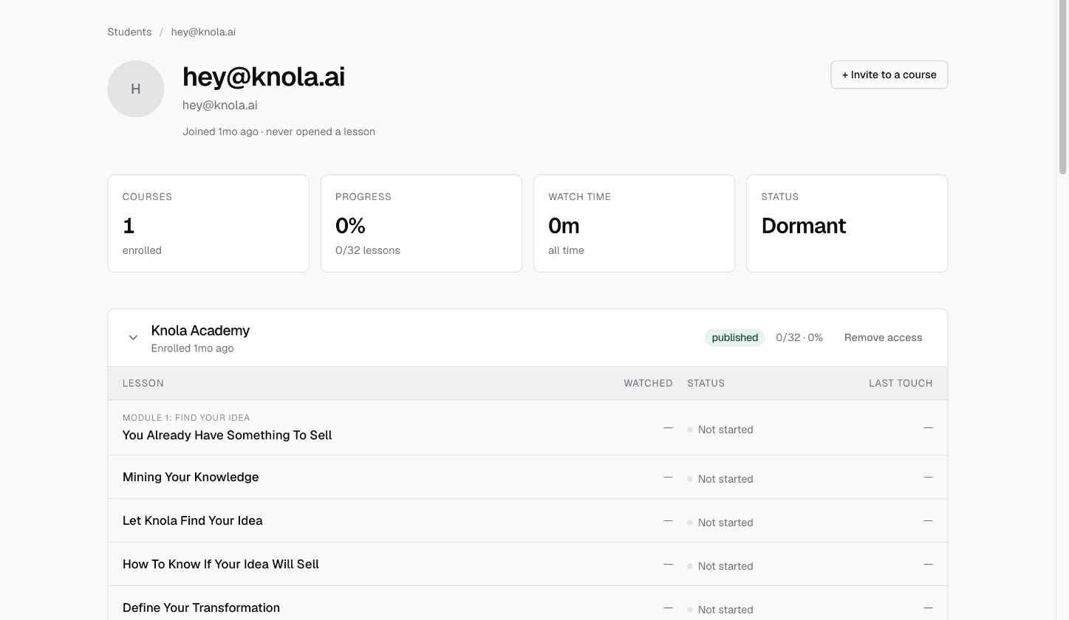Click Remove access for Knola Academy
Image resolution: width=1069 pixels, height=620 pixels.
[883, 337]
